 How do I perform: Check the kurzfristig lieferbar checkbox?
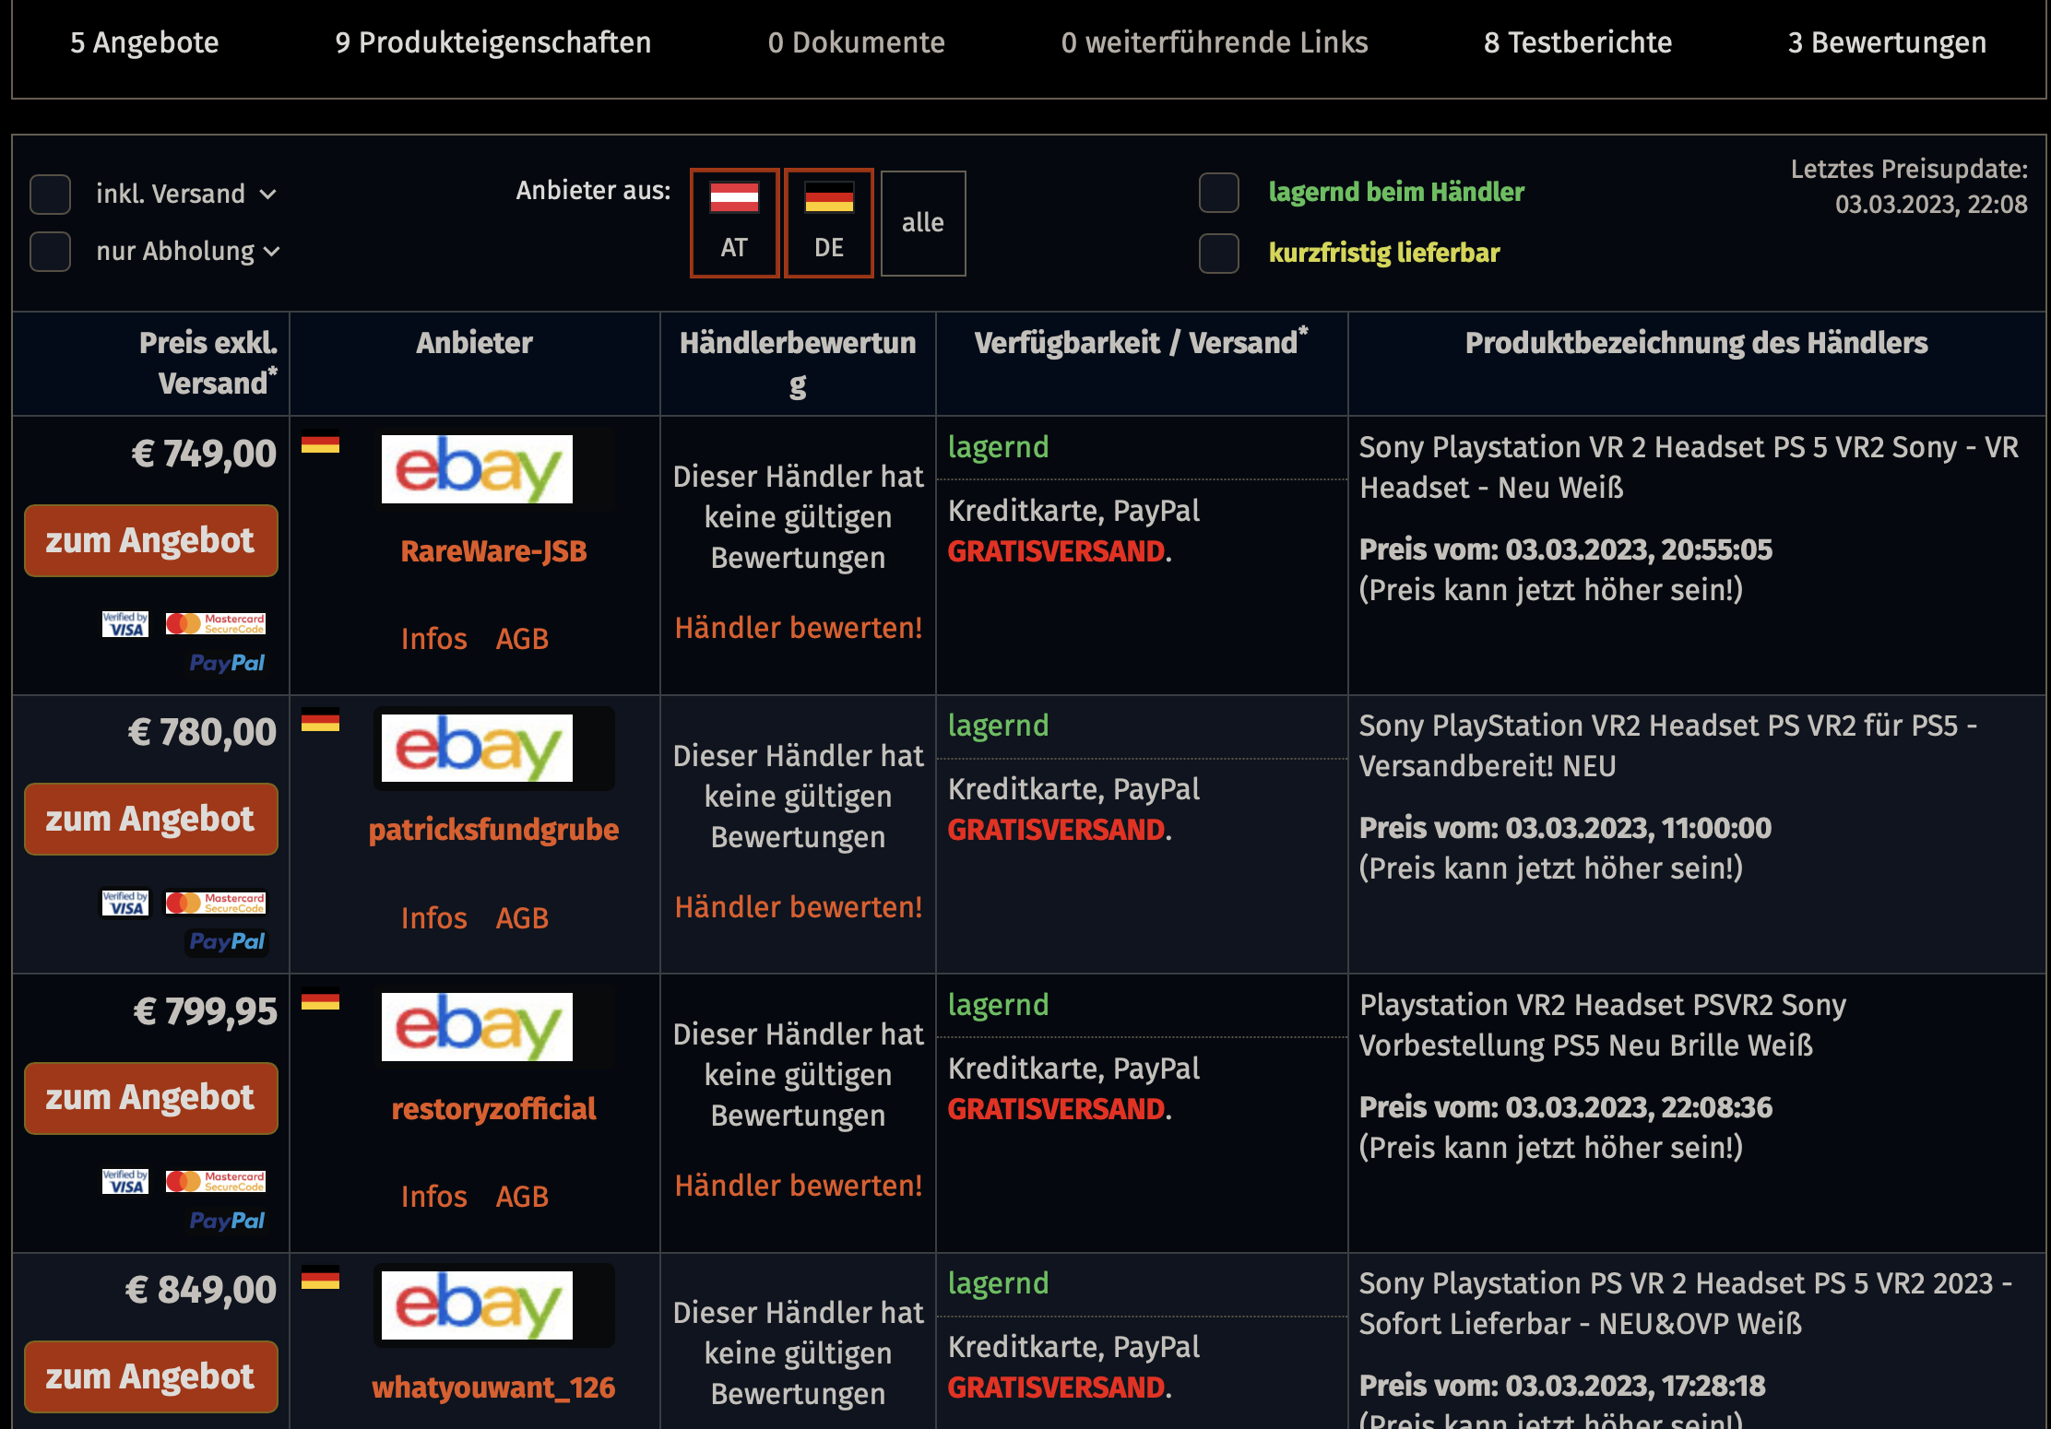click(x=1219, y=253)
